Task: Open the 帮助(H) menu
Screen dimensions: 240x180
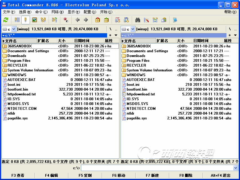Action: (x=230, y=12)
